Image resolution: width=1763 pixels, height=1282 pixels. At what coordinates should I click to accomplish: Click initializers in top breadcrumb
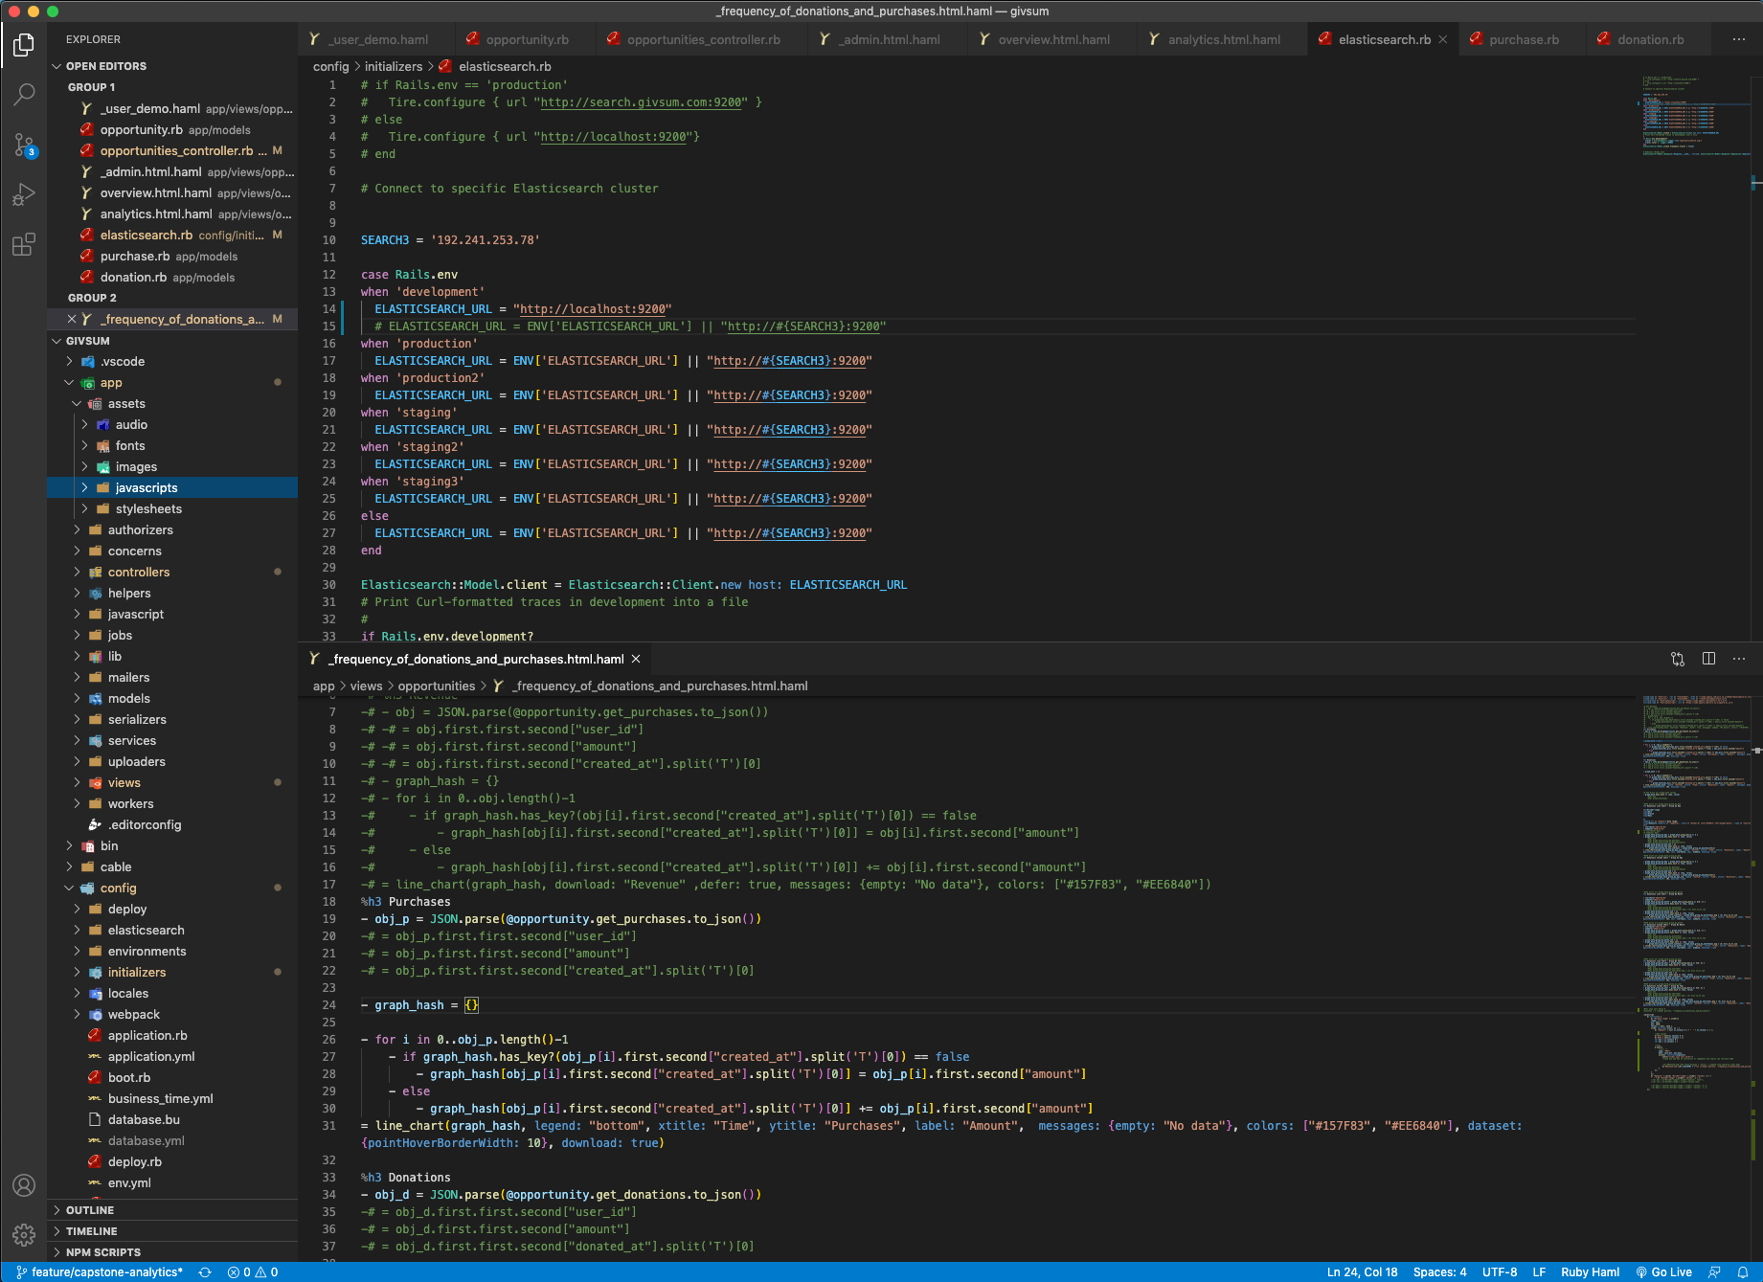click(394, 66)
